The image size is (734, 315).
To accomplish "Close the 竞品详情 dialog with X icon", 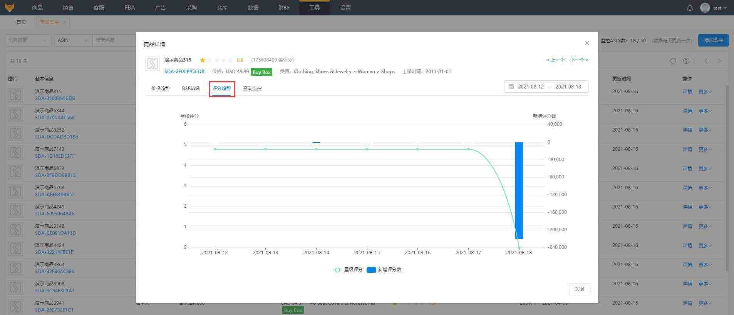I will (x=587, y=43).
